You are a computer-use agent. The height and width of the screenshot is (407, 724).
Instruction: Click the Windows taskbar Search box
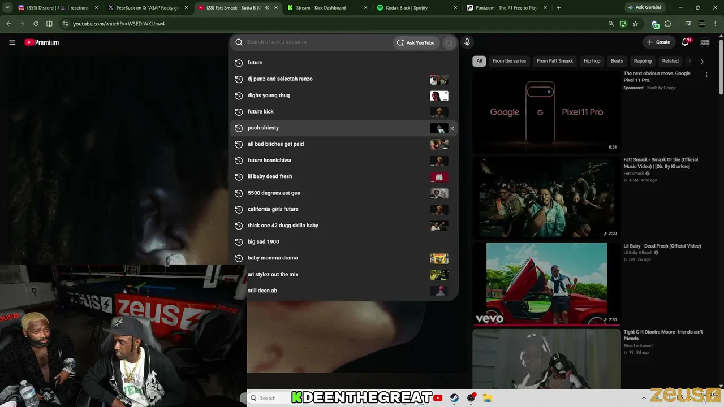(x=269, y=398)
